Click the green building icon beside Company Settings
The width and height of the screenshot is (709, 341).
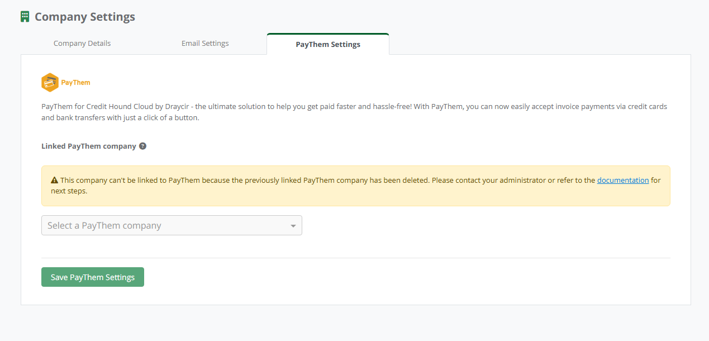coord(25,17)
